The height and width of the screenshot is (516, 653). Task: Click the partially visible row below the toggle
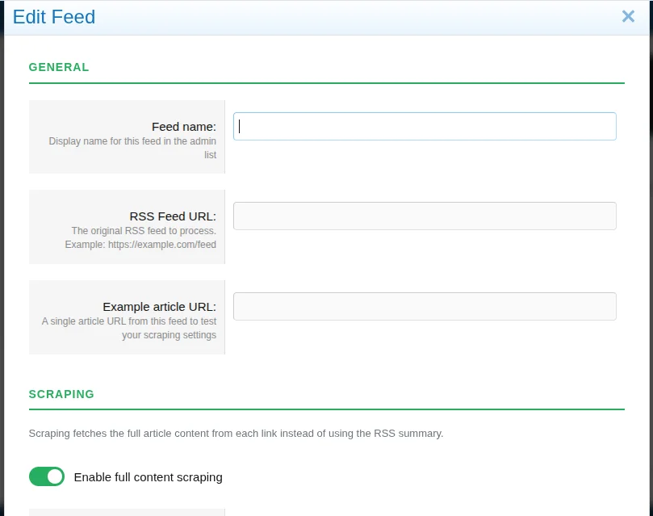point(127,512)
